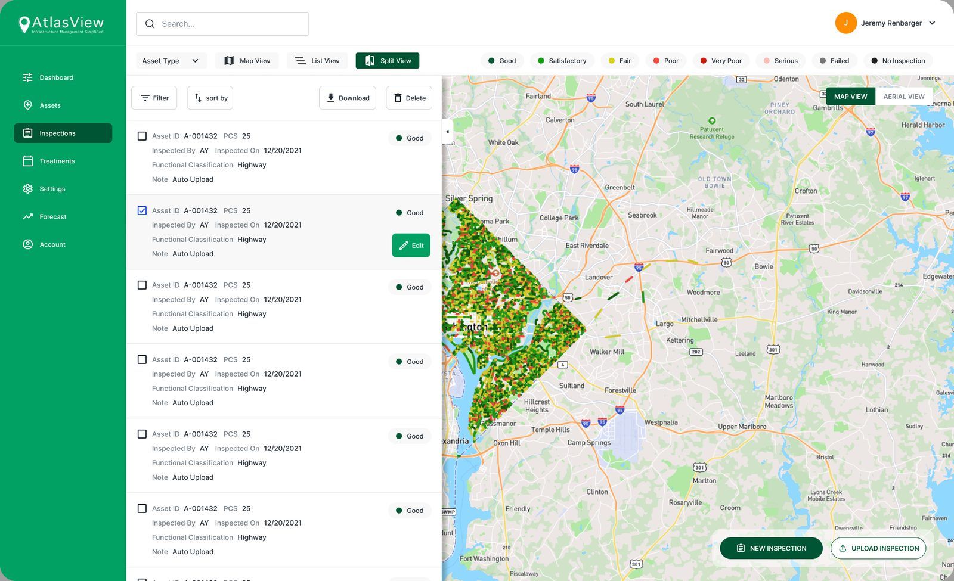
Task: Click the Download arrow icon
Action: pos(331,98)
